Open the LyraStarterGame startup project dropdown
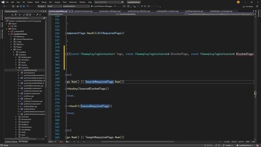Image resolution: width=261 pixels, height=147 pixels. click(76, 7)
